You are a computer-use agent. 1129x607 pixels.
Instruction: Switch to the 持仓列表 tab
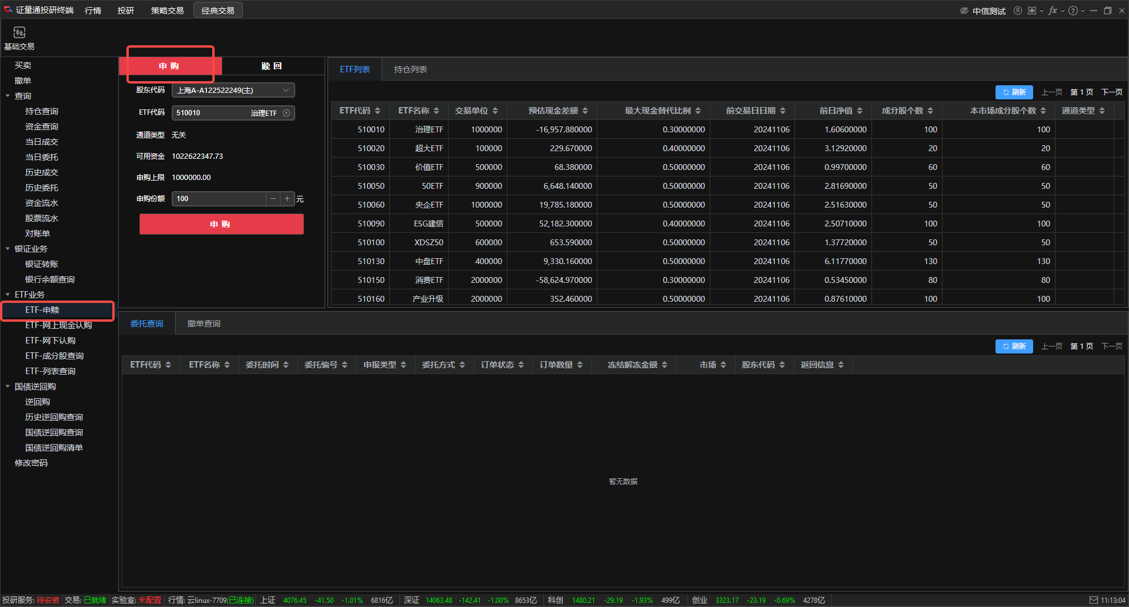(x=410, y=69)
